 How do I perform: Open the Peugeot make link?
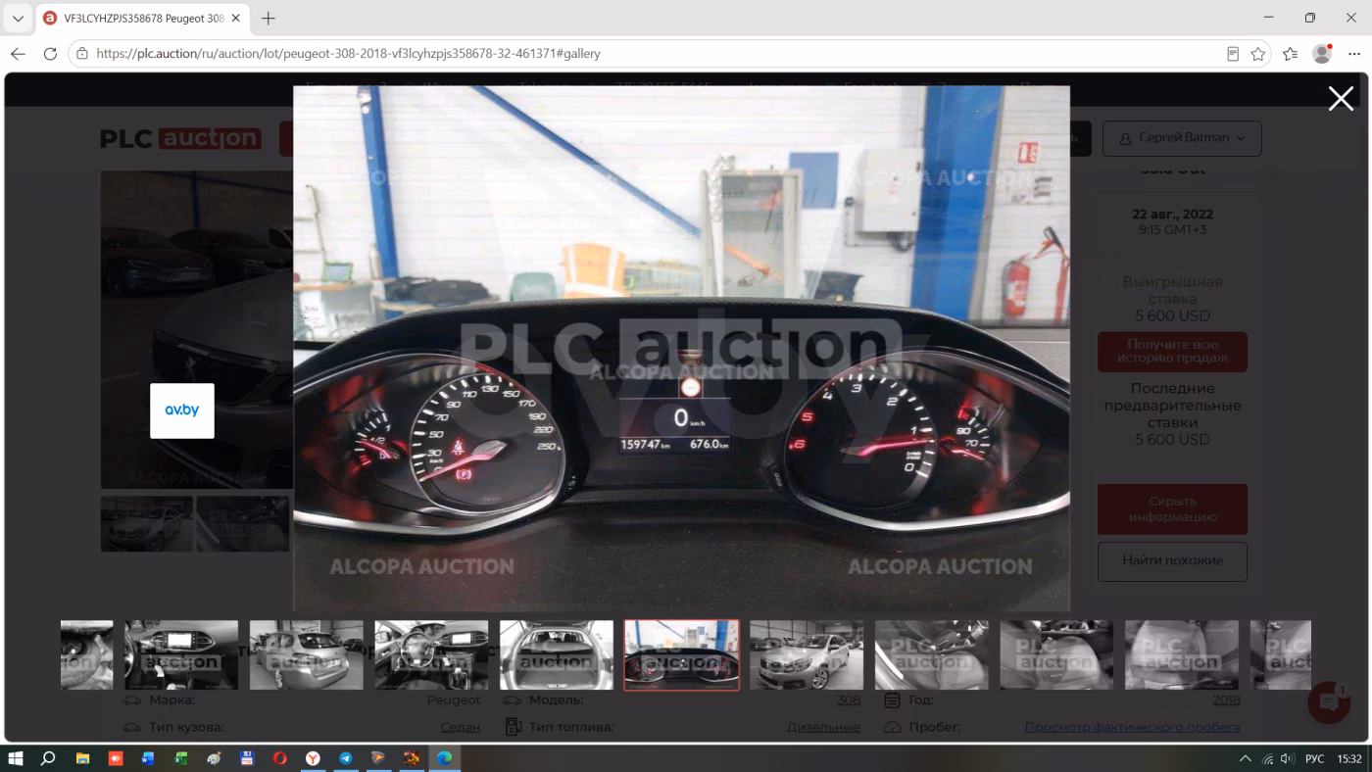[454, 700]
